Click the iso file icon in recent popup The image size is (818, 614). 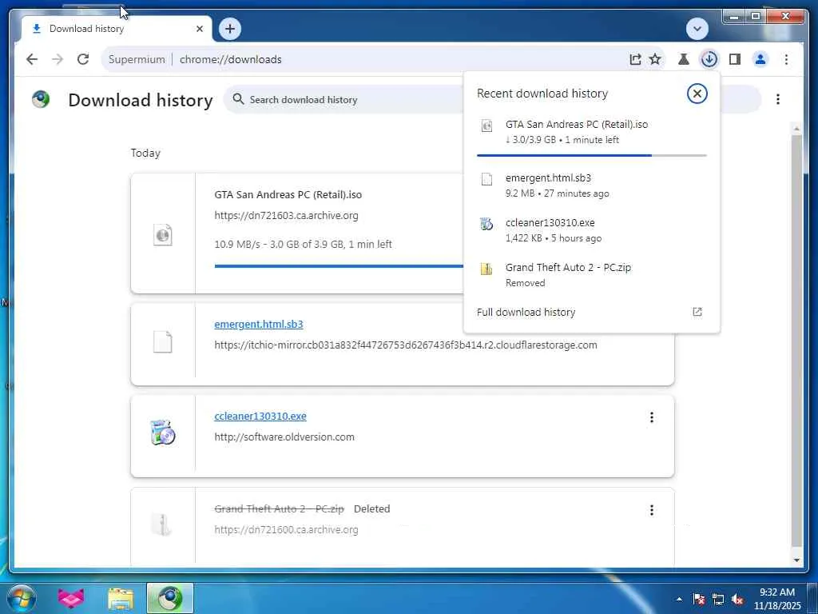coord(486,126)
